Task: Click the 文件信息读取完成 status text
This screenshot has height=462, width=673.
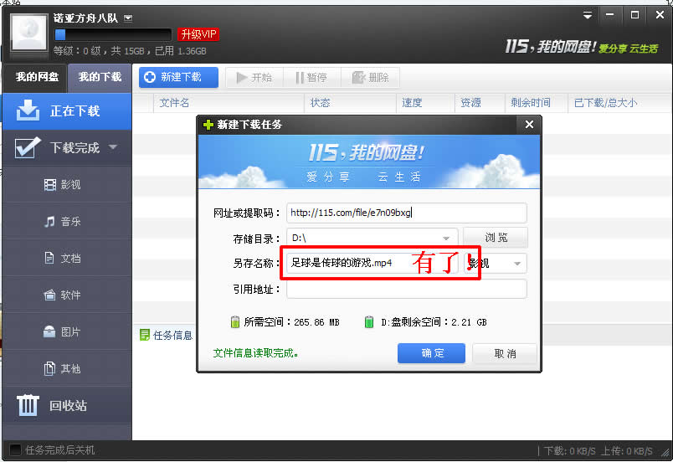Action: [255, 353]
